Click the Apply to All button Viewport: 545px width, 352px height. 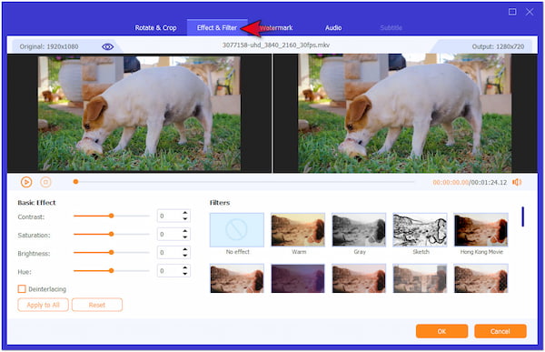pos(43,305)
